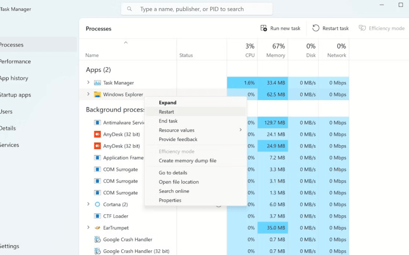Screen dimensions: 409x255
Task: Click the first AnyDesk (32 bit) icon
Action: 97,134
